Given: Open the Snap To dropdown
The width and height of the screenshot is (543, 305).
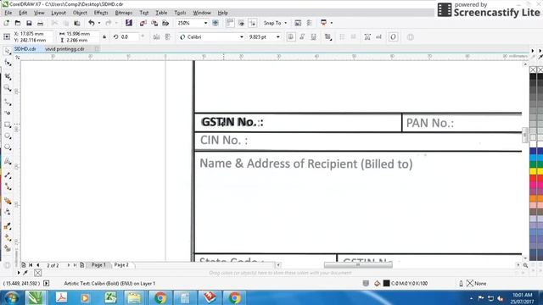Looking at the screenshot, I should pos(275,23).
